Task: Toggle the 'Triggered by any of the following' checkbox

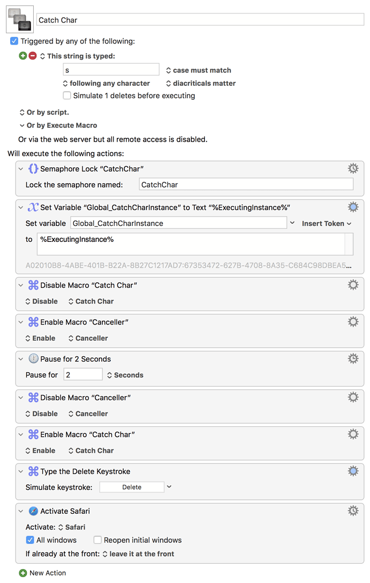Action: point(14,41)
